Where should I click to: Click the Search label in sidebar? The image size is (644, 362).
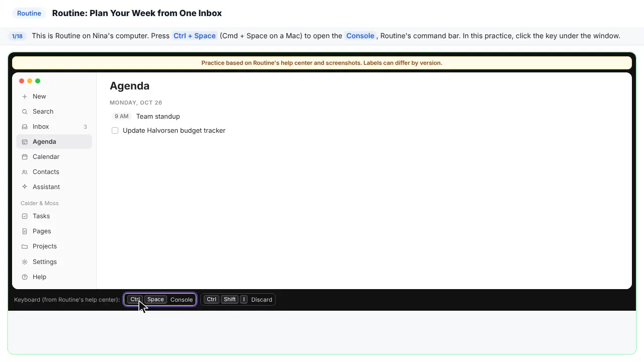click(x=43, y=112)
